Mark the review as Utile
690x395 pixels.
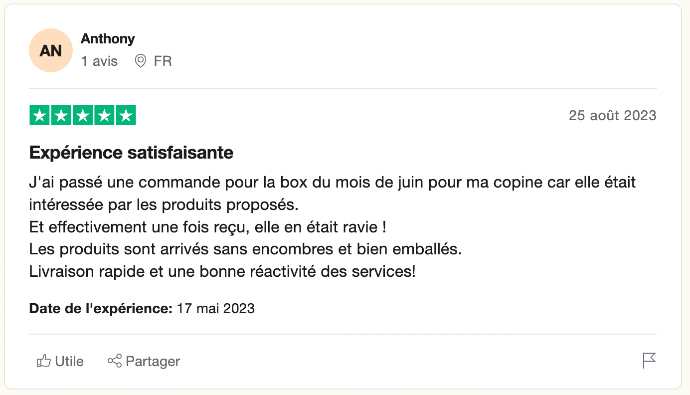tap(60, 361)
